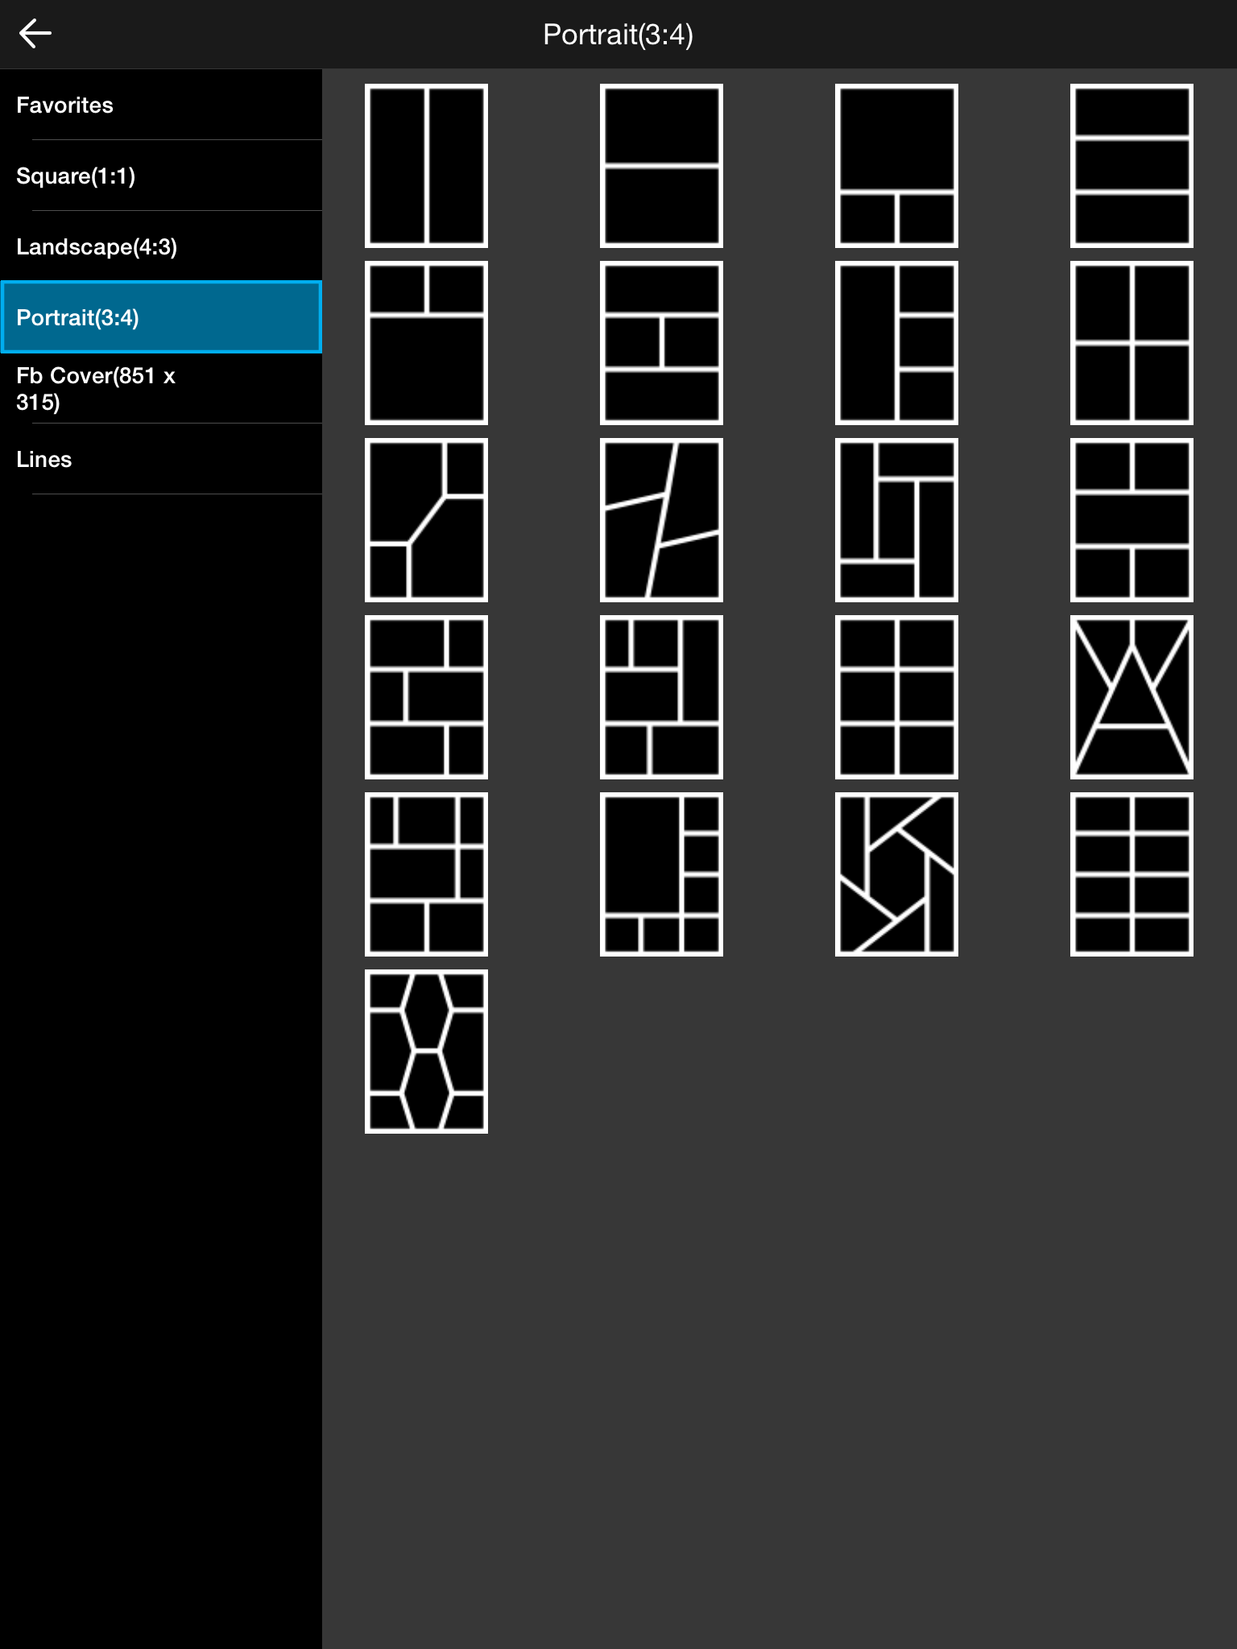Choose the triangle star-shaped layout
Viewport: 1237px width, 1649px height.
(1132, 697)
